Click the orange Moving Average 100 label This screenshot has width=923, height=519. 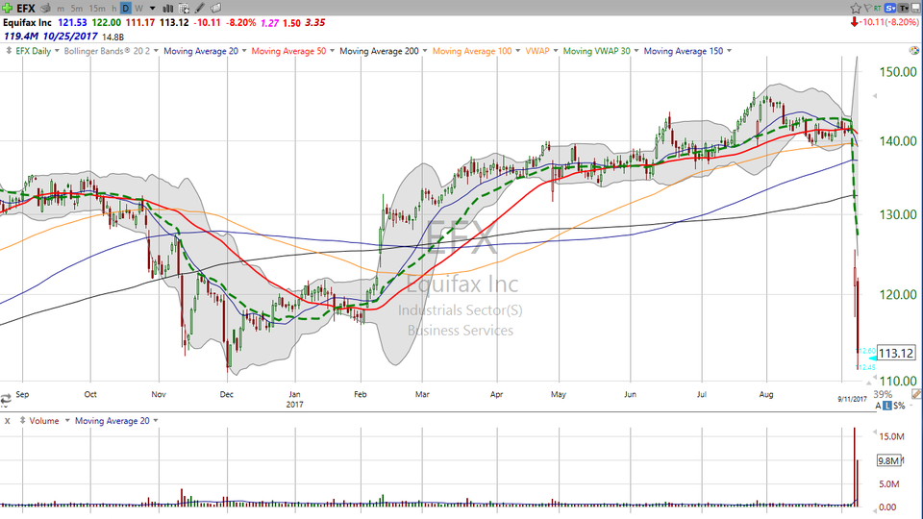click(x=472, y=51)
